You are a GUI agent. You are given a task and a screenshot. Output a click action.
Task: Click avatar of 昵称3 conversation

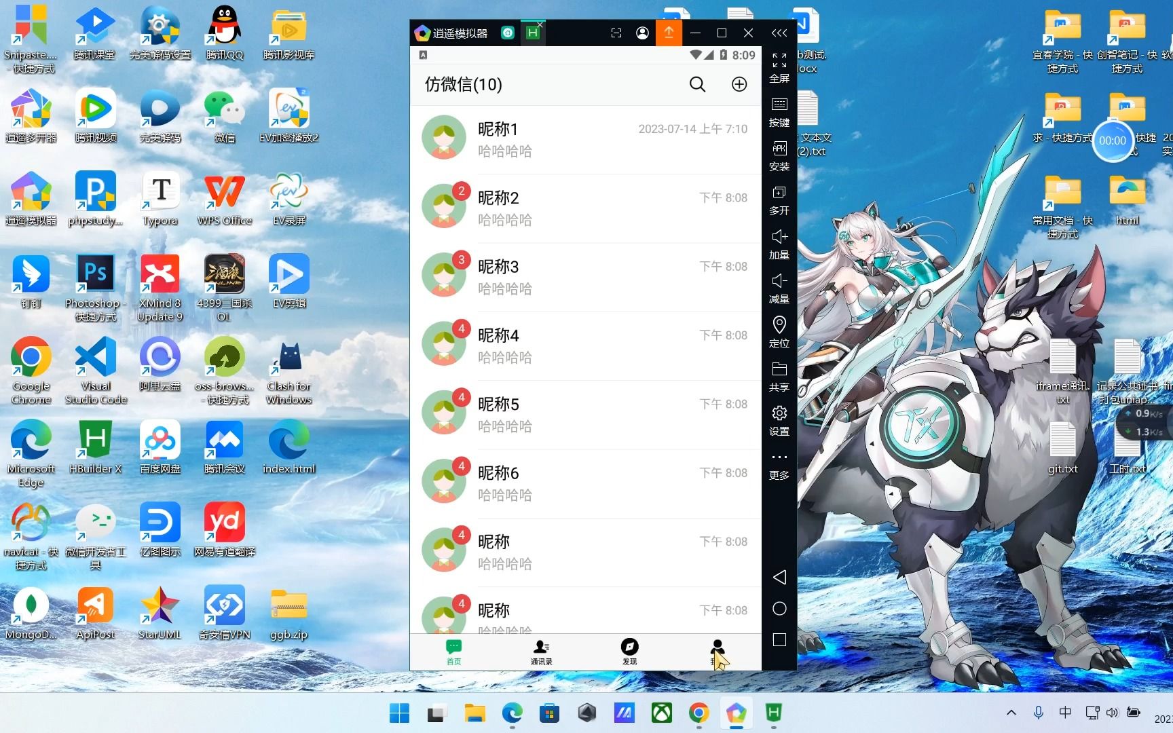click(443, 275)
